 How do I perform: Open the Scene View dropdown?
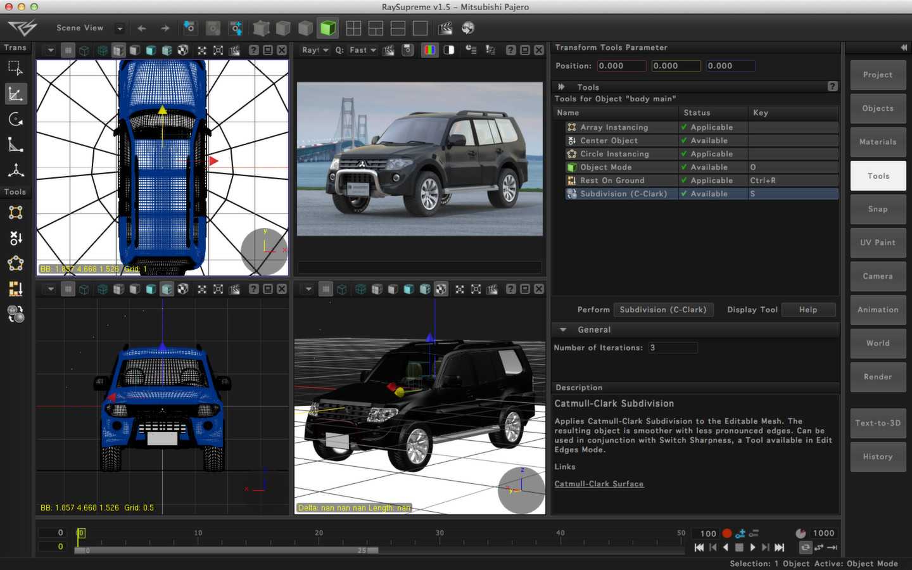[x=119, y=28]
